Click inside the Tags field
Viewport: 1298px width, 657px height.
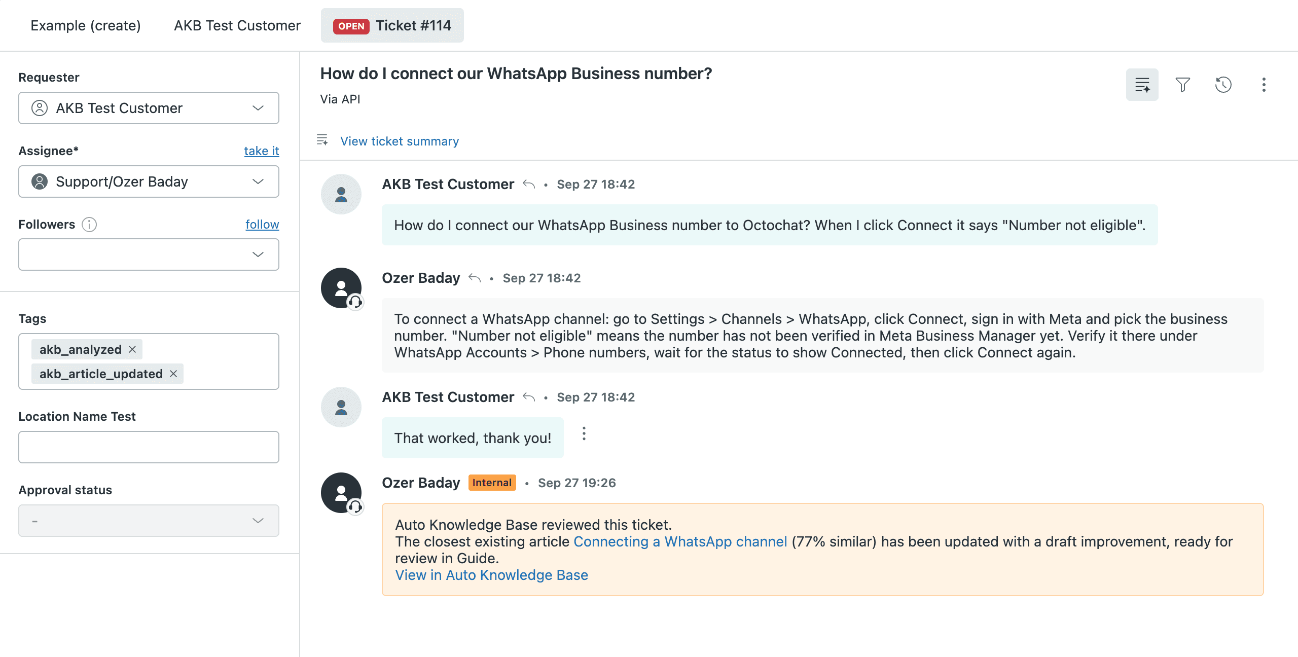149,361
